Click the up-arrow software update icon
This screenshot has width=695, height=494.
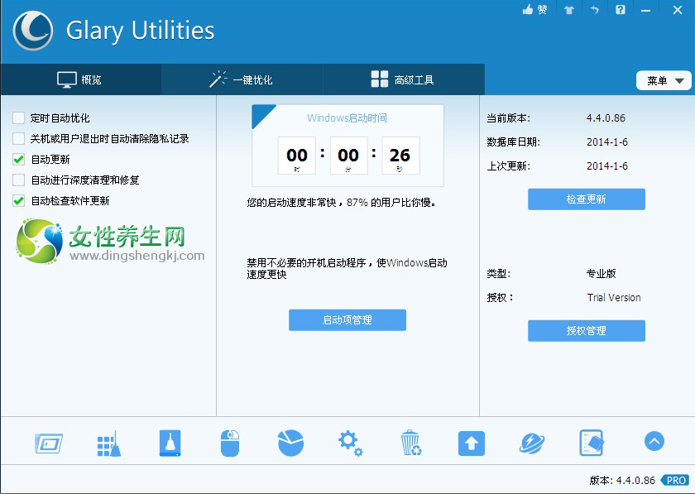point(471,443)
